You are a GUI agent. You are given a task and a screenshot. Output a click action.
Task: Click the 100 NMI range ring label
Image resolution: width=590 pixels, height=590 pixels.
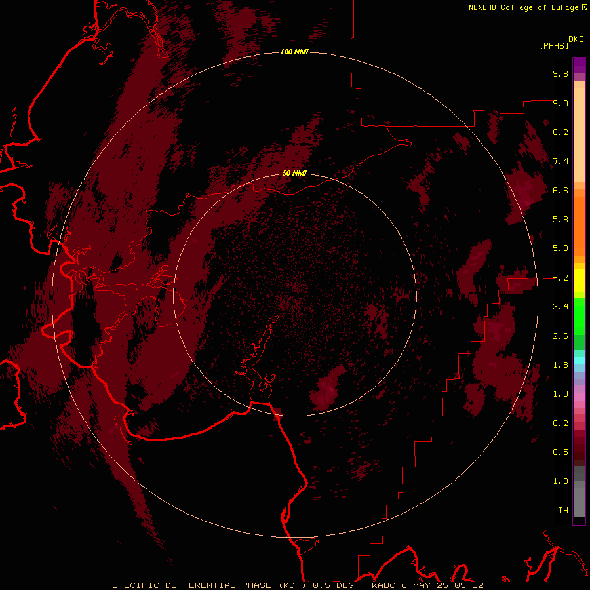point(294,52)
